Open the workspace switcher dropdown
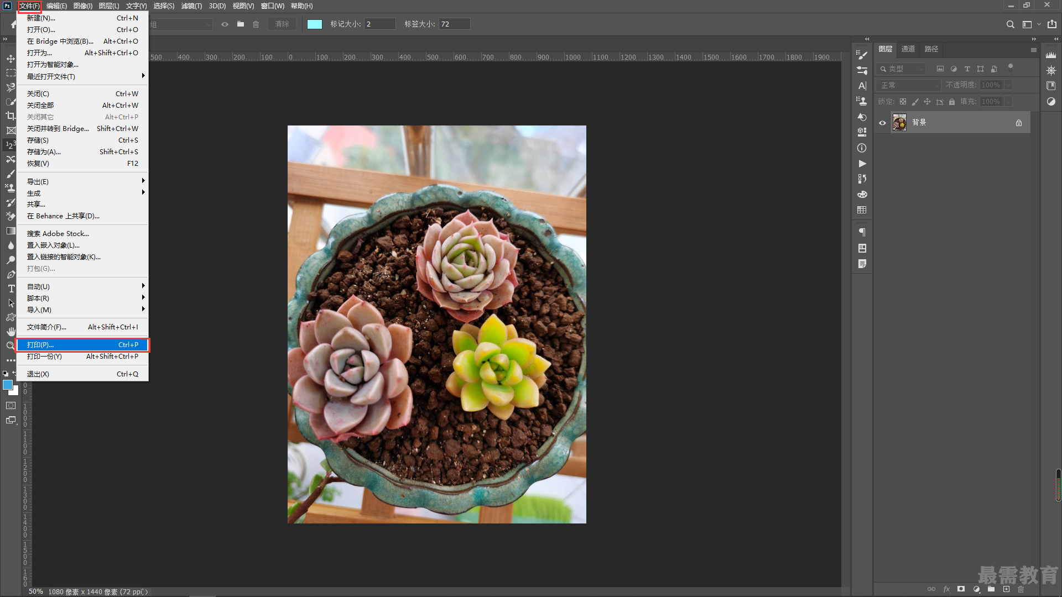Screen dimensions: 1062x597 (1031, 24)
